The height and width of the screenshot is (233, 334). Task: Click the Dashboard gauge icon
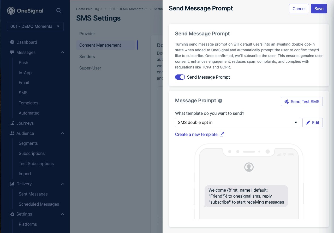[x=12, y=42]
